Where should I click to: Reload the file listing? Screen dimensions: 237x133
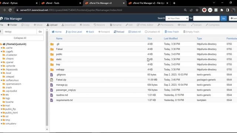[x=119, y=32]
